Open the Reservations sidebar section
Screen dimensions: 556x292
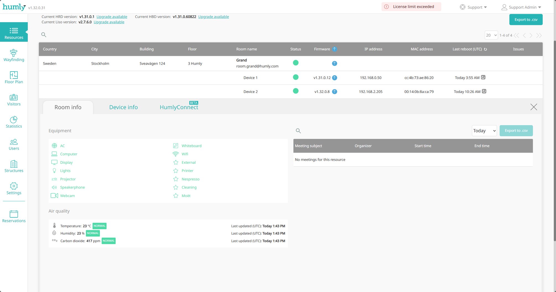(14, 216)
